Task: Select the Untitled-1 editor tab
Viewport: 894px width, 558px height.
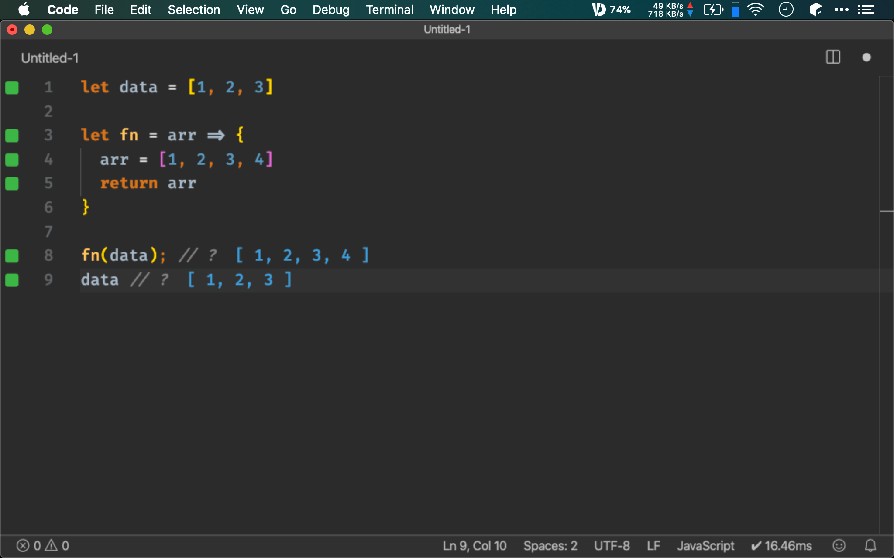Action: pyautogui.click(x=50, y=58)
